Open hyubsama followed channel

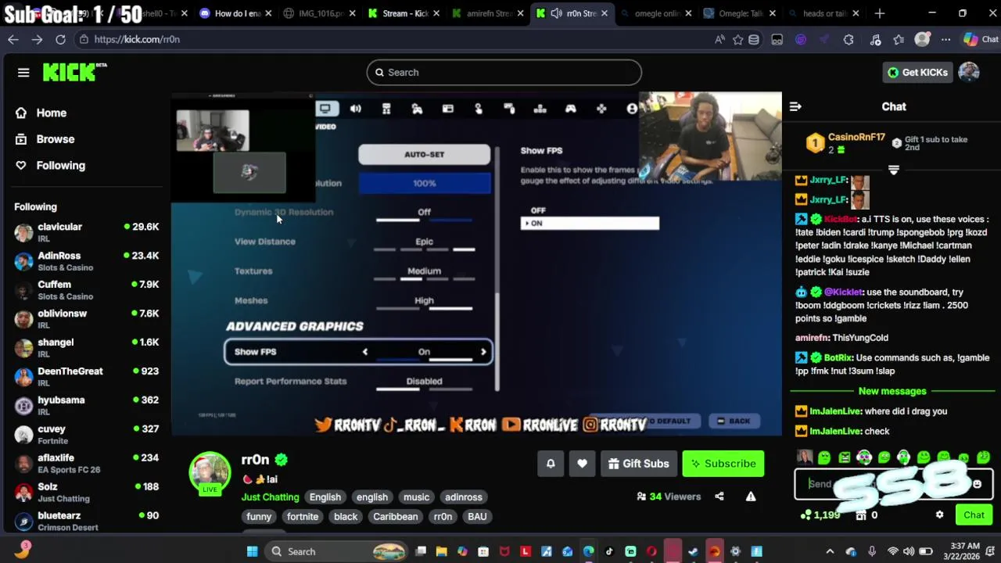pos(86,406)
